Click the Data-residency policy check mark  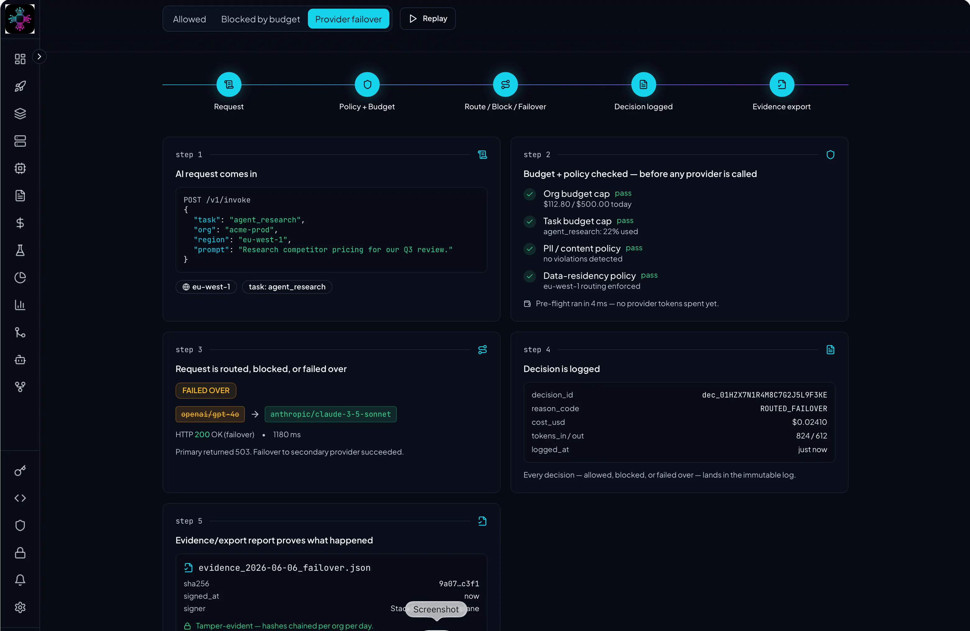(529, 276)
